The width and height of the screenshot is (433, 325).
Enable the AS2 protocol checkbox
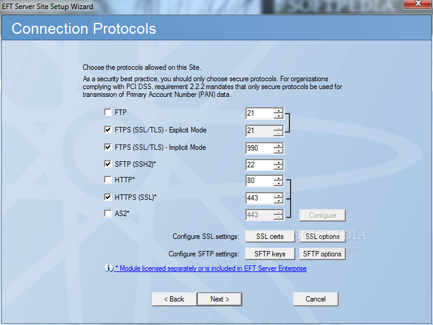coord(108,213)
